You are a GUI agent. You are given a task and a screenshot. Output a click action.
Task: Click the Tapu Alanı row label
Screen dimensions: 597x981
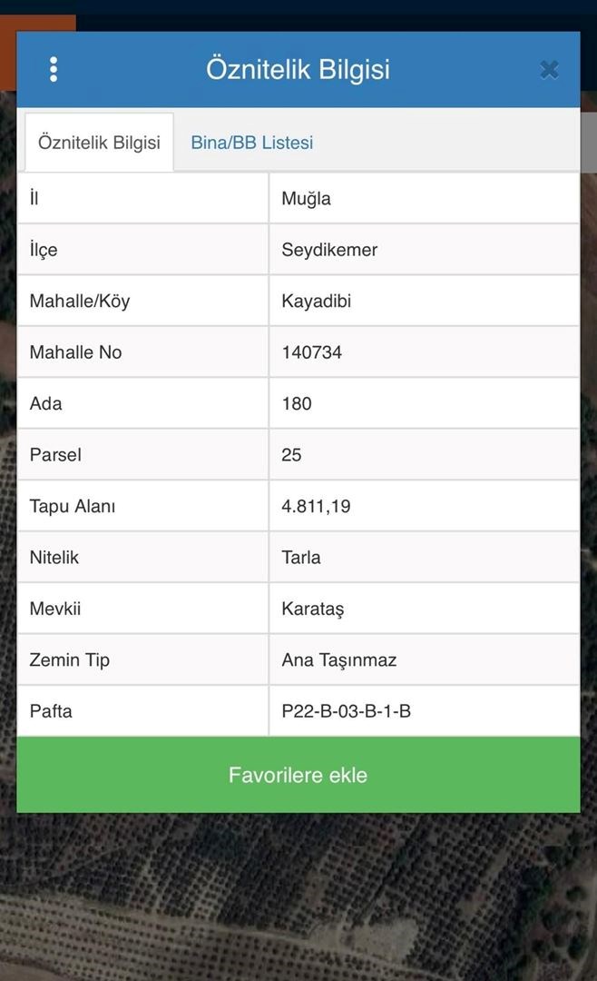click(73, 506)
